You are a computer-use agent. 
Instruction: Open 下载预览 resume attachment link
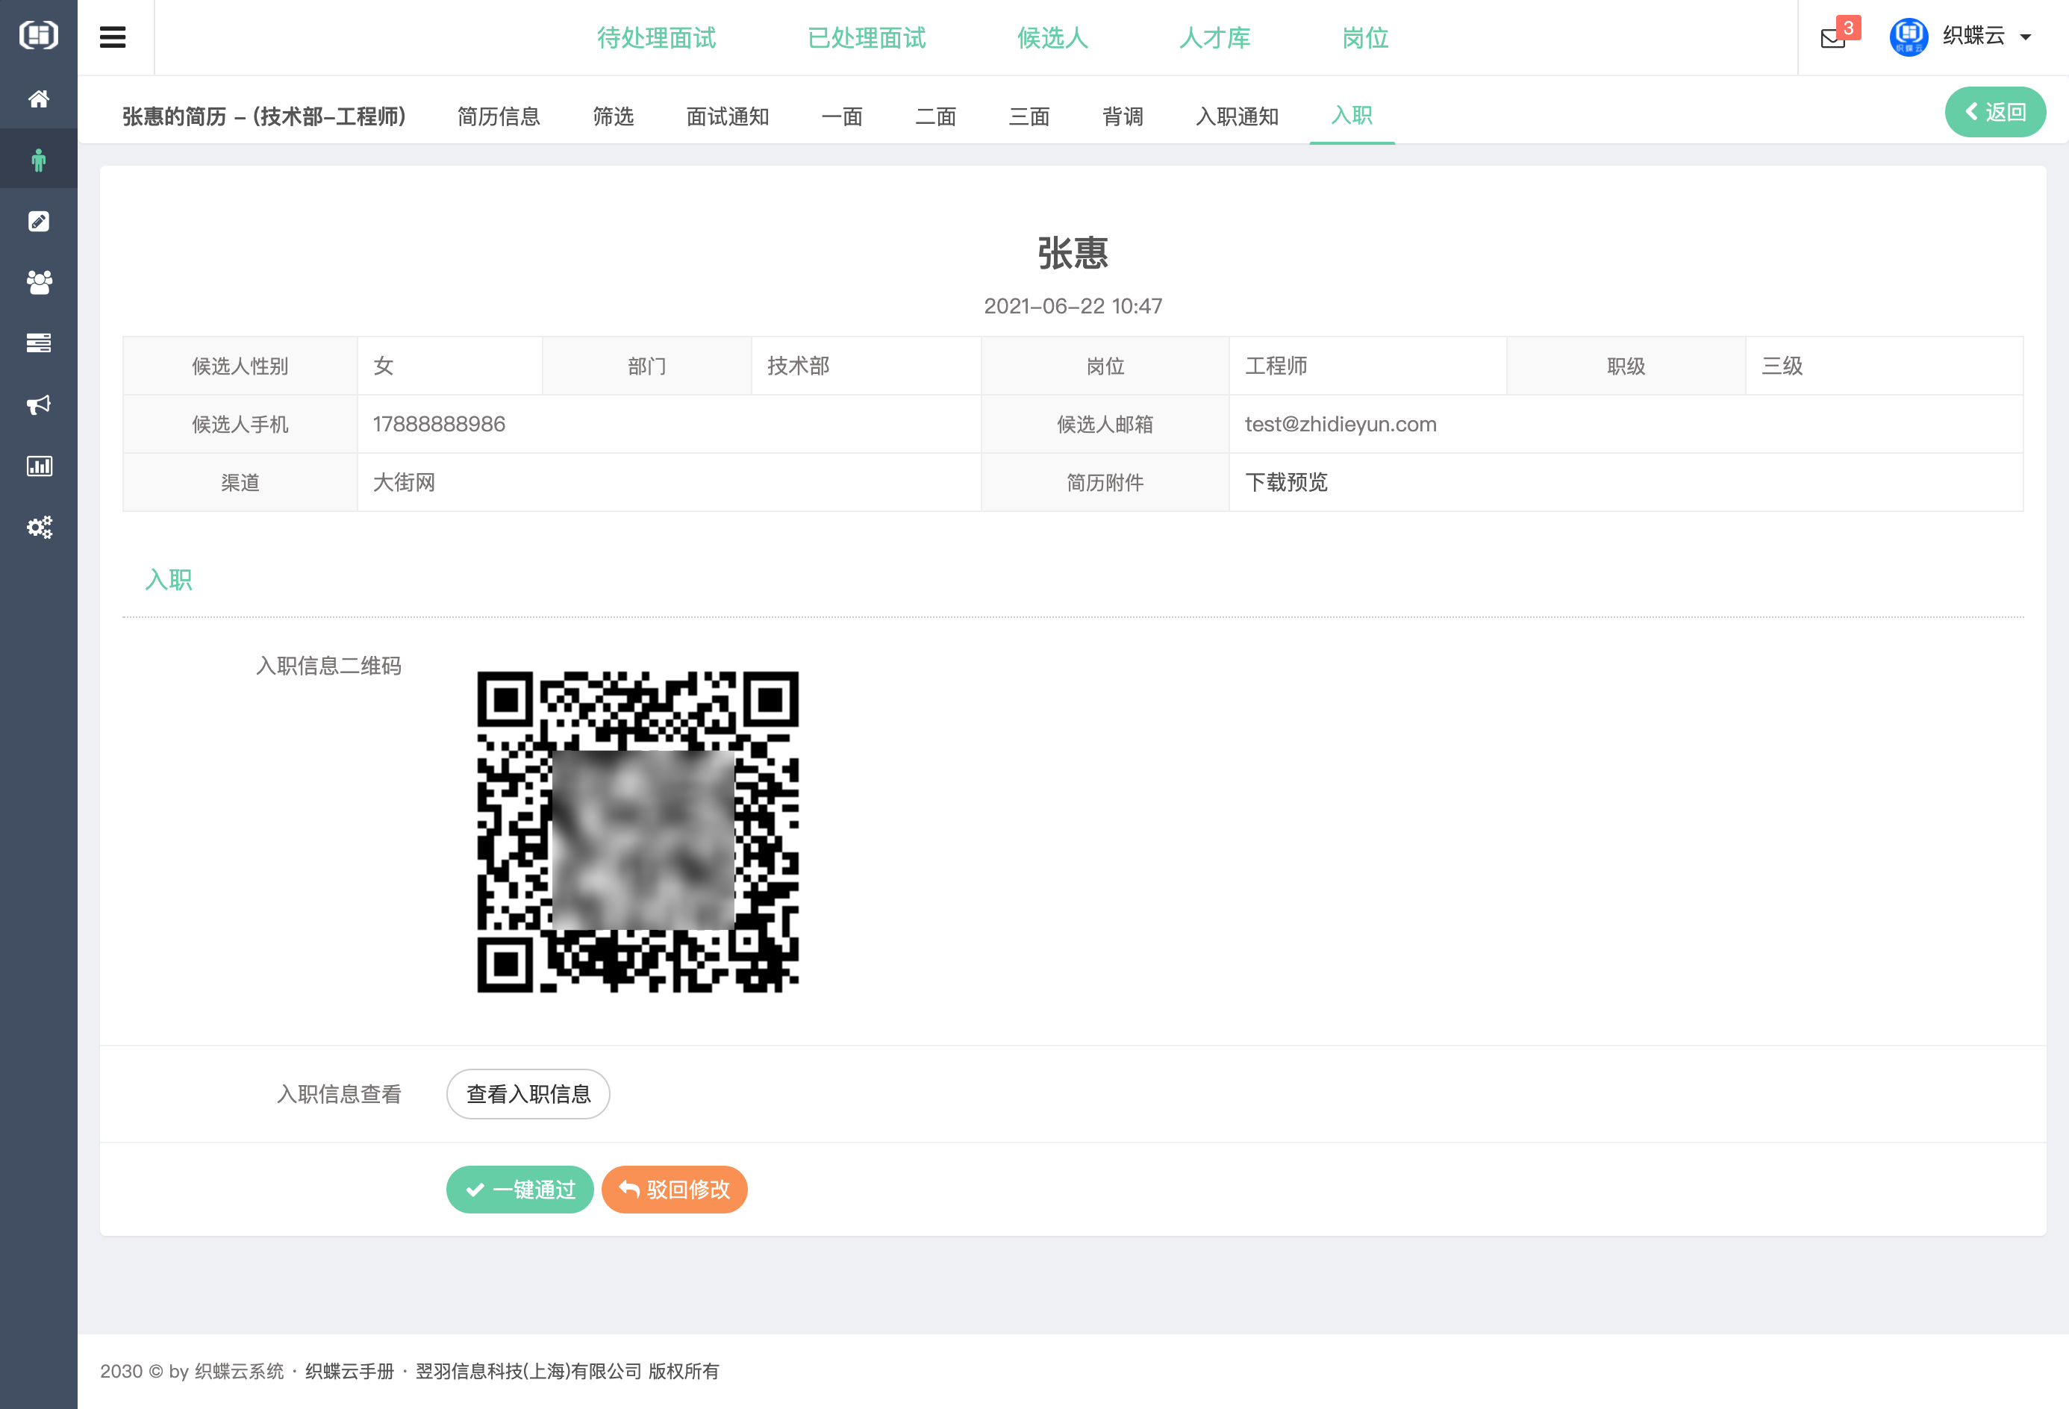[x=1285, y=482]
